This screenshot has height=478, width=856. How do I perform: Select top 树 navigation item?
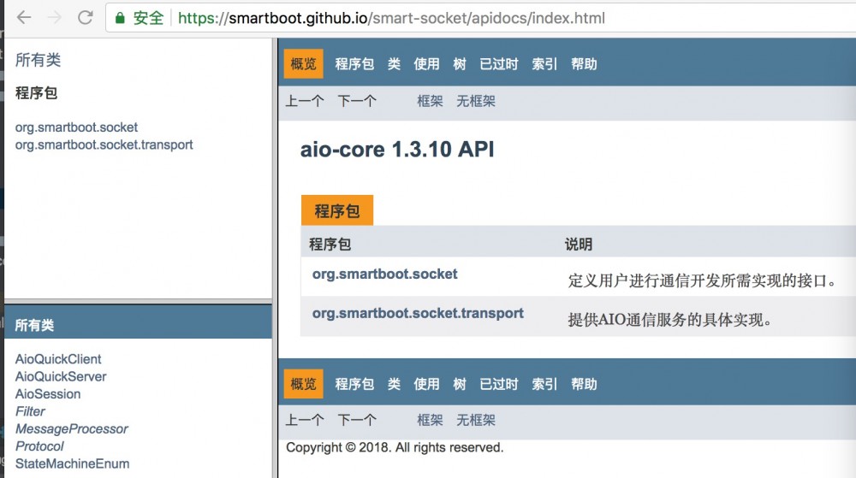coord(459,64)
